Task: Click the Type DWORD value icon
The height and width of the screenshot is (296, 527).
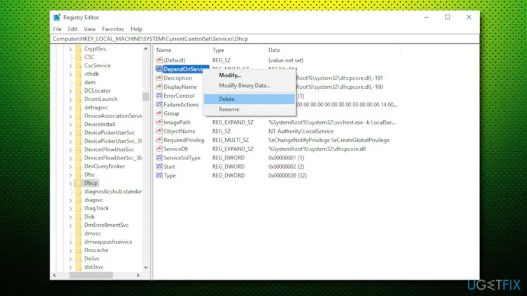Action: pyautogui.click(x=159, y=175)
